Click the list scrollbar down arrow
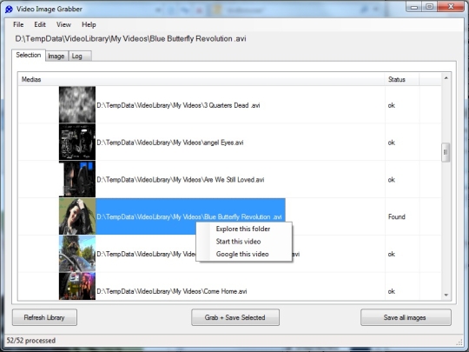Image resolution: width=469 pixels, height=352 pixels. 446,295
